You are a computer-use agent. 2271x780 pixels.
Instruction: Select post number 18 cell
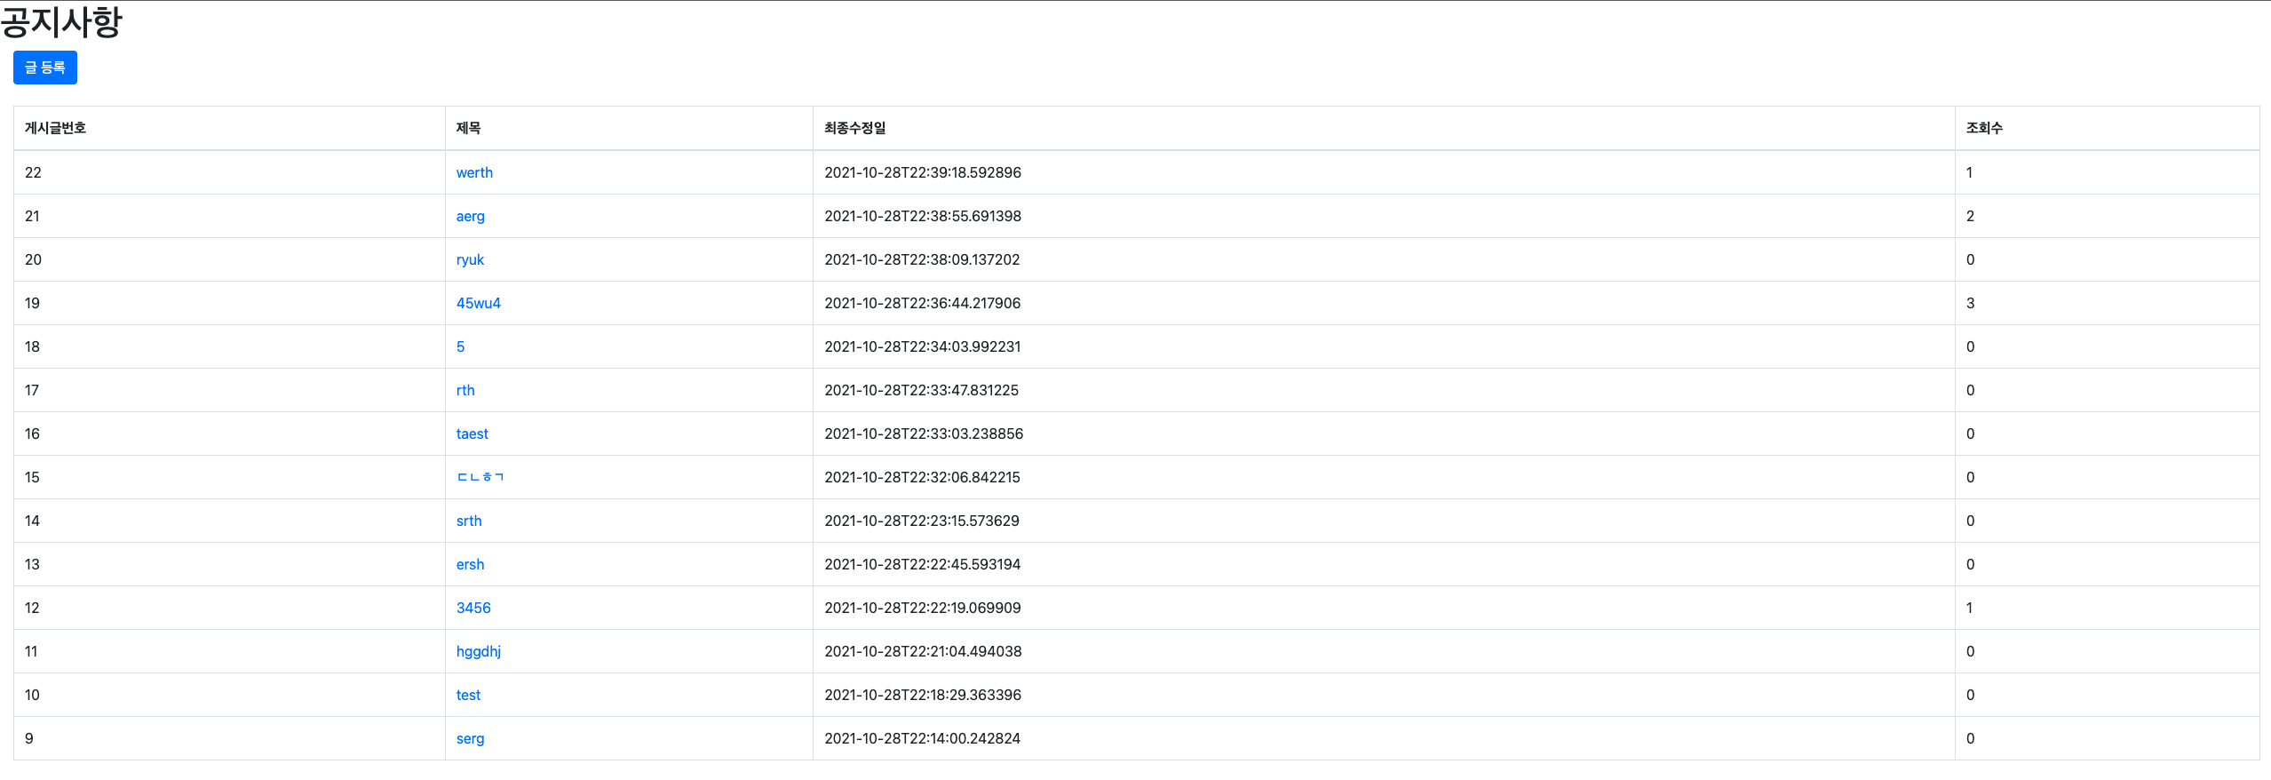click(x=229, y=346)
